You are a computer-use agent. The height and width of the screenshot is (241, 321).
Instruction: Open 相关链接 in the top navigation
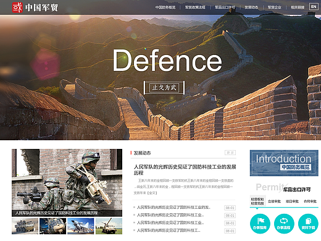point(298,7)
